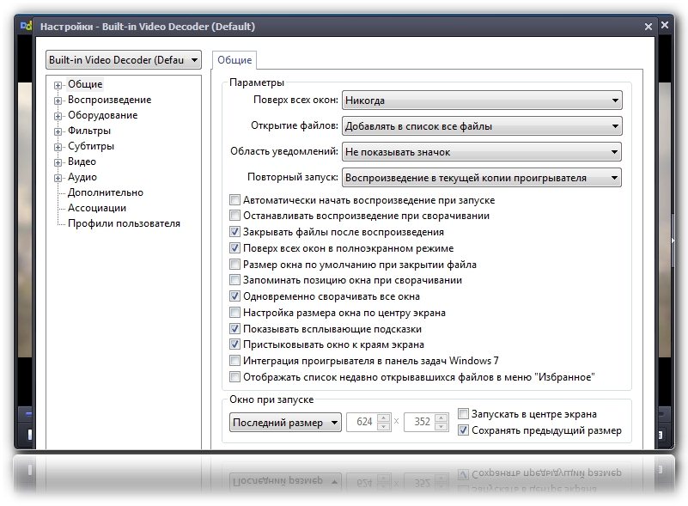Expand the Оборудование tree node
Viewport: 688px width, 506px height.
click(x=58, y=116)
